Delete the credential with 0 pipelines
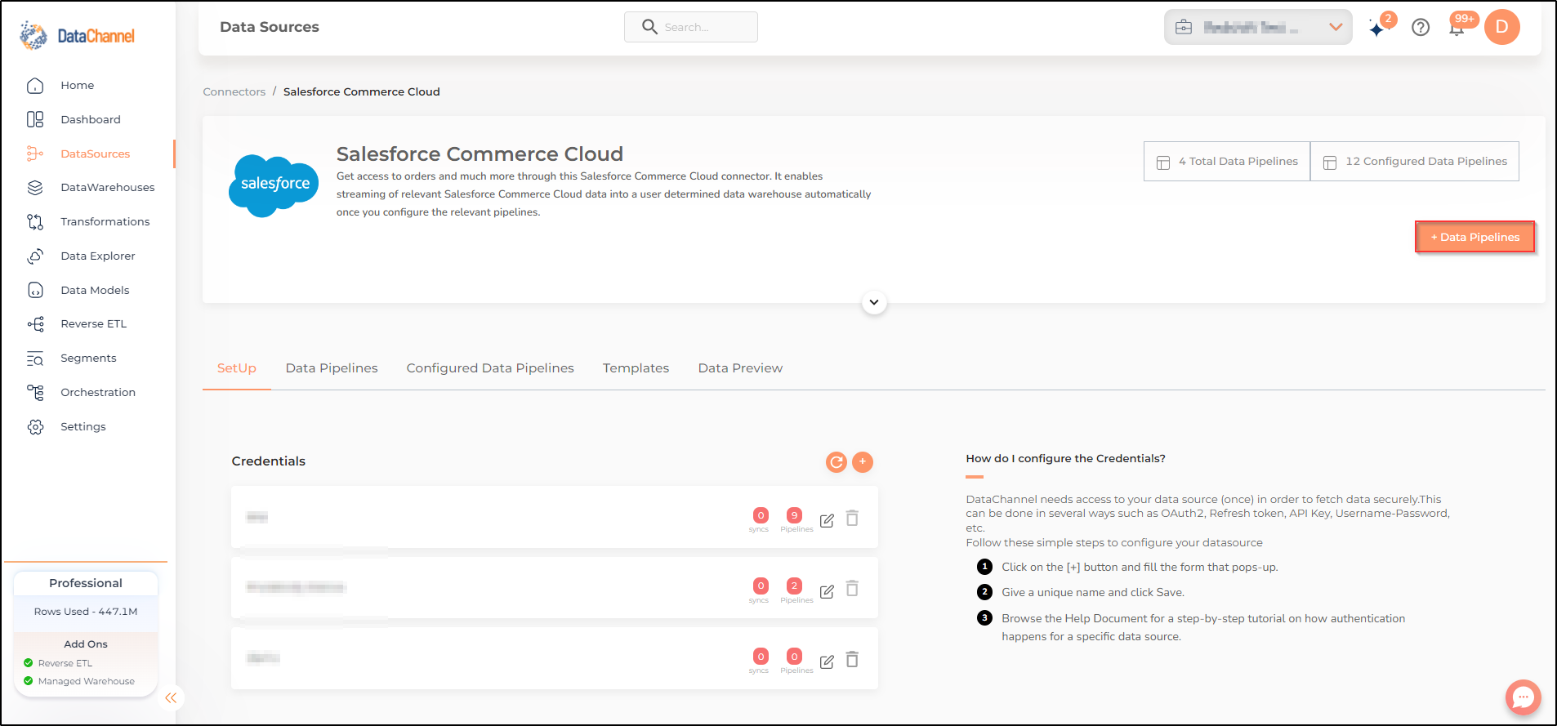The height and width of the screenshot is (726, 1557). (852, 659)
